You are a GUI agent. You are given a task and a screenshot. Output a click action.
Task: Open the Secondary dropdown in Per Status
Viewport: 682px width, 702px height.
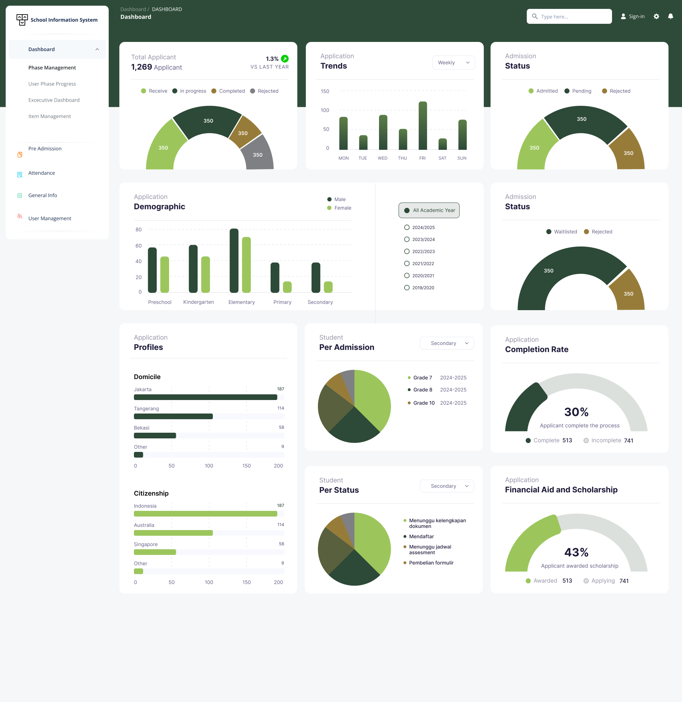pyautogui.click(x=446, y=486)
